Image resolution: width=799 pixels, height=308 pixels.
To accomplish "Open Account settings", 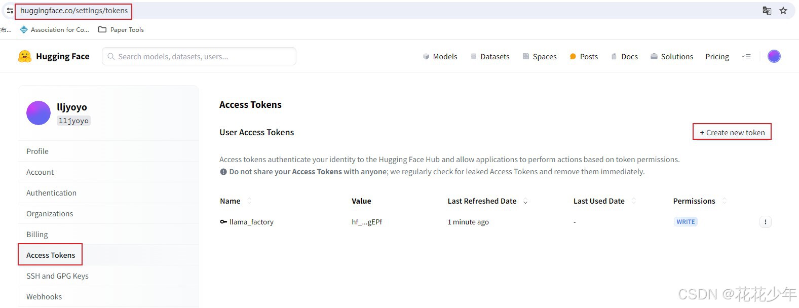I will click(108, 172).
